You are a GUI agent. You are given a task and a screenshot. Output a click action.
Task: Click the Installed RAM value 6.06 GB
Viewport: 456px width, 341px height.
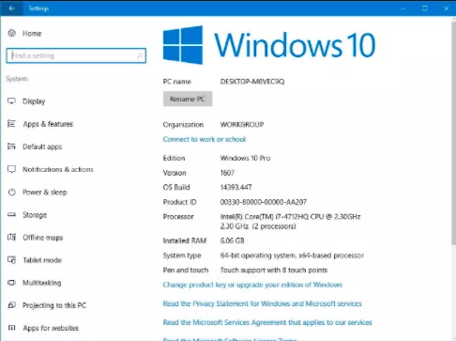[232, 240]
